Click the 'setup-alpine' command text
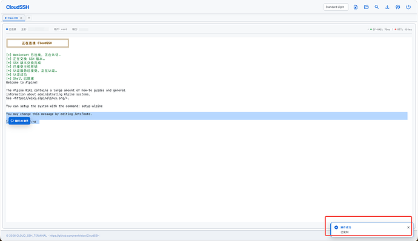The width and height of the screenshot is (418, 241). (x=92, y=106)
